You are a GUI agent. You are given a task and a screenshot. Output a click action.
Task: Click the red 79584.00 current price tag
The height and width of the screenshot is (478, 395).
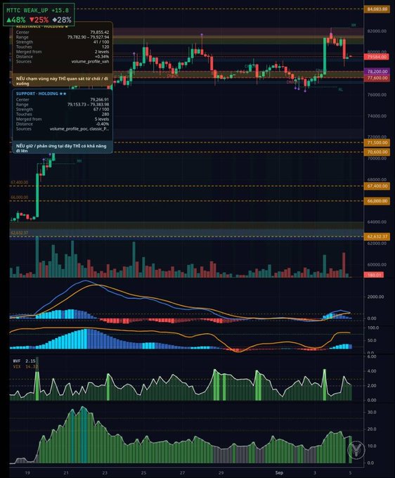coord(377,57)
